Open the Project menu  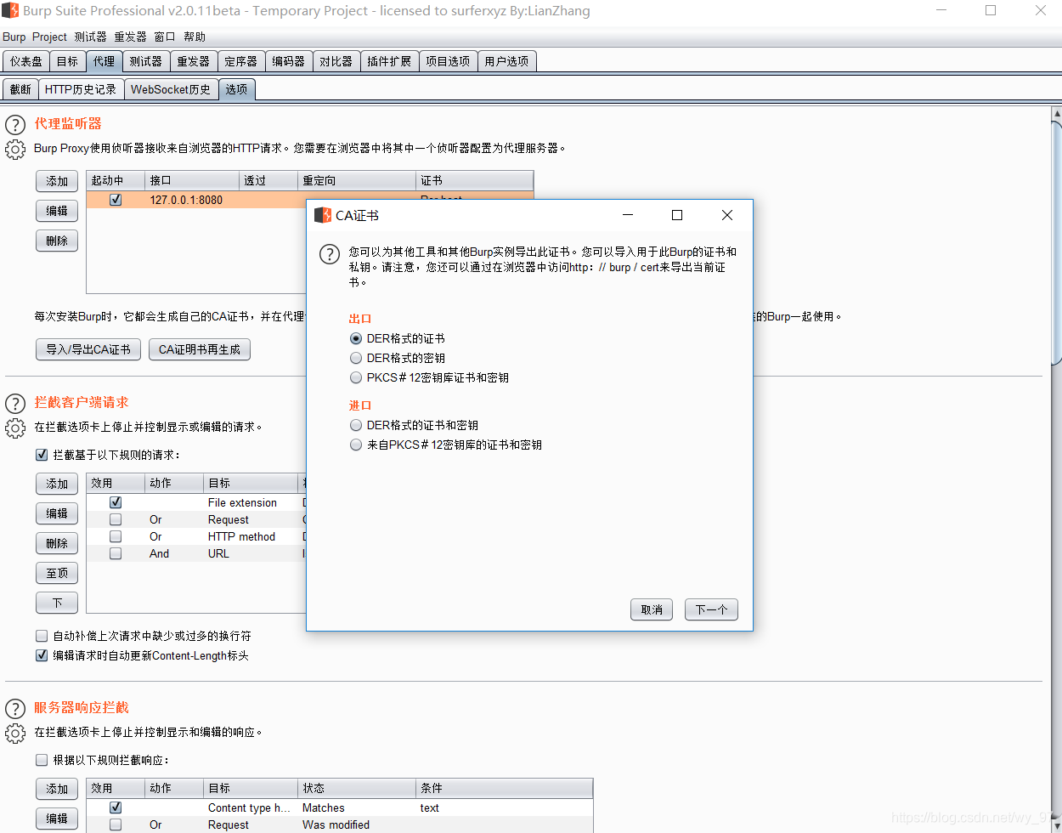pos(49,37)
